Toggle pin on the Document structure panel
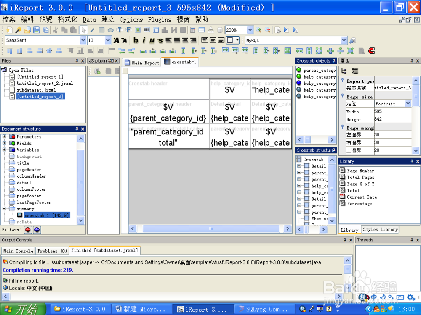The height and width of the screenshot is (315, 421). [x=77, y=129]
